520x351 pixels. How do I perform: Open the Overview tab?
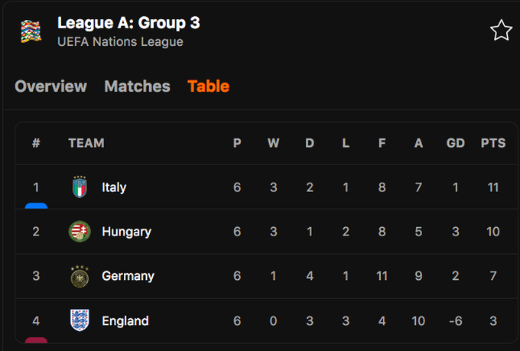[50, 86]
